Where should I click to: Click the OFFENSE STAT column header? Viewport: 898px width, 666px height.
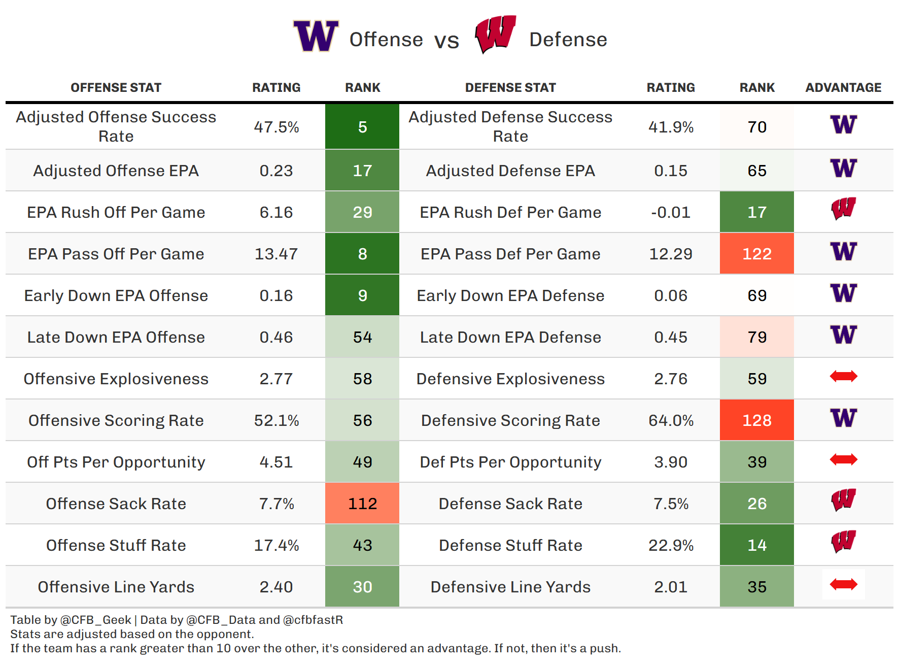pos(116,88)
